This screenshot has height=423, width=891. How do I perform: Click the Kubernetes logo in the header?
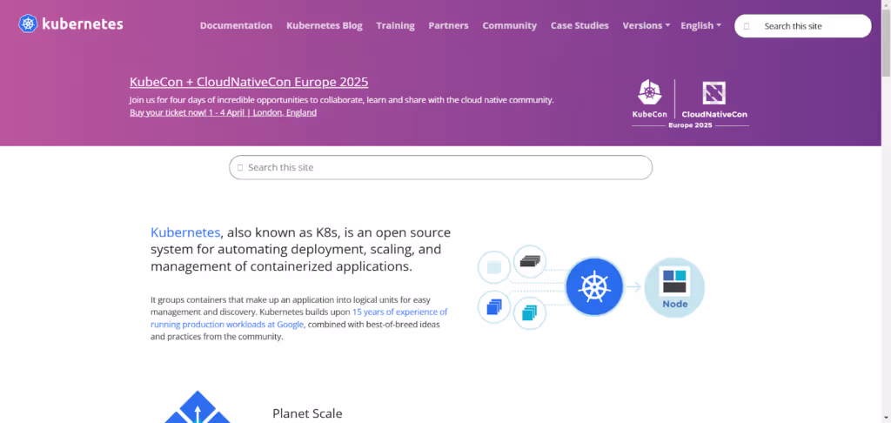70,23
